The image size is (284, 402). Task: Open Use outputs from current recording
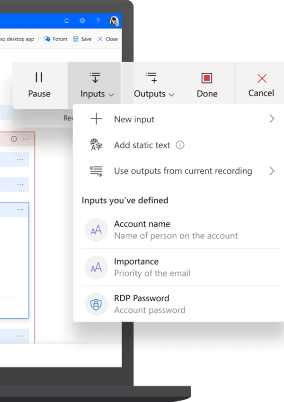coord(183,171)
